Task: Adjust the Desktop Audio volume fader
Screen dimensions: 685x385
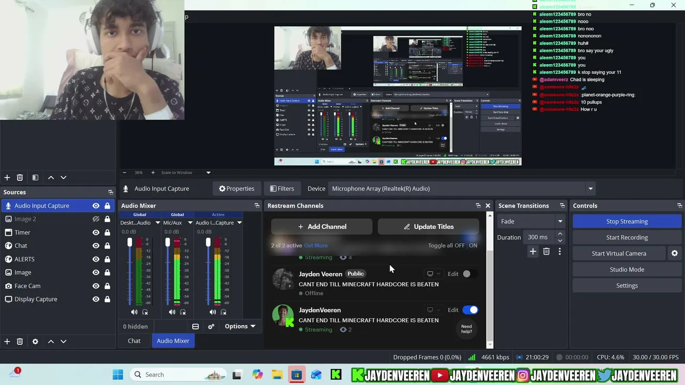Action: 130,243
